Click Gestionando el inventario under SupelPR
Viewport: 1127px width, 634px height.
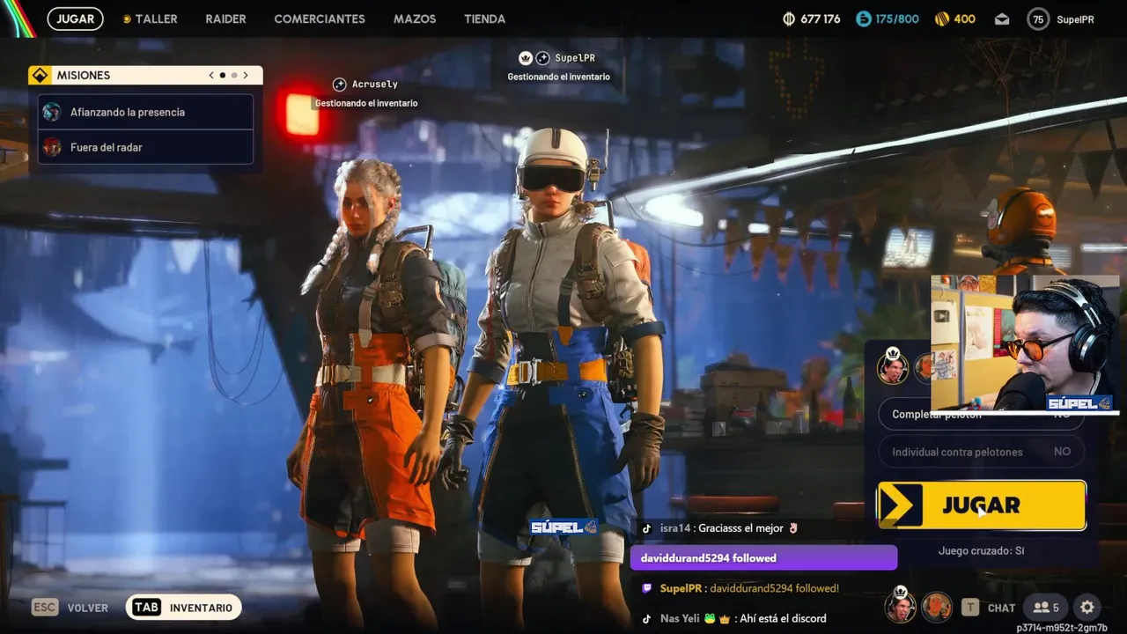tap(558, 77)
